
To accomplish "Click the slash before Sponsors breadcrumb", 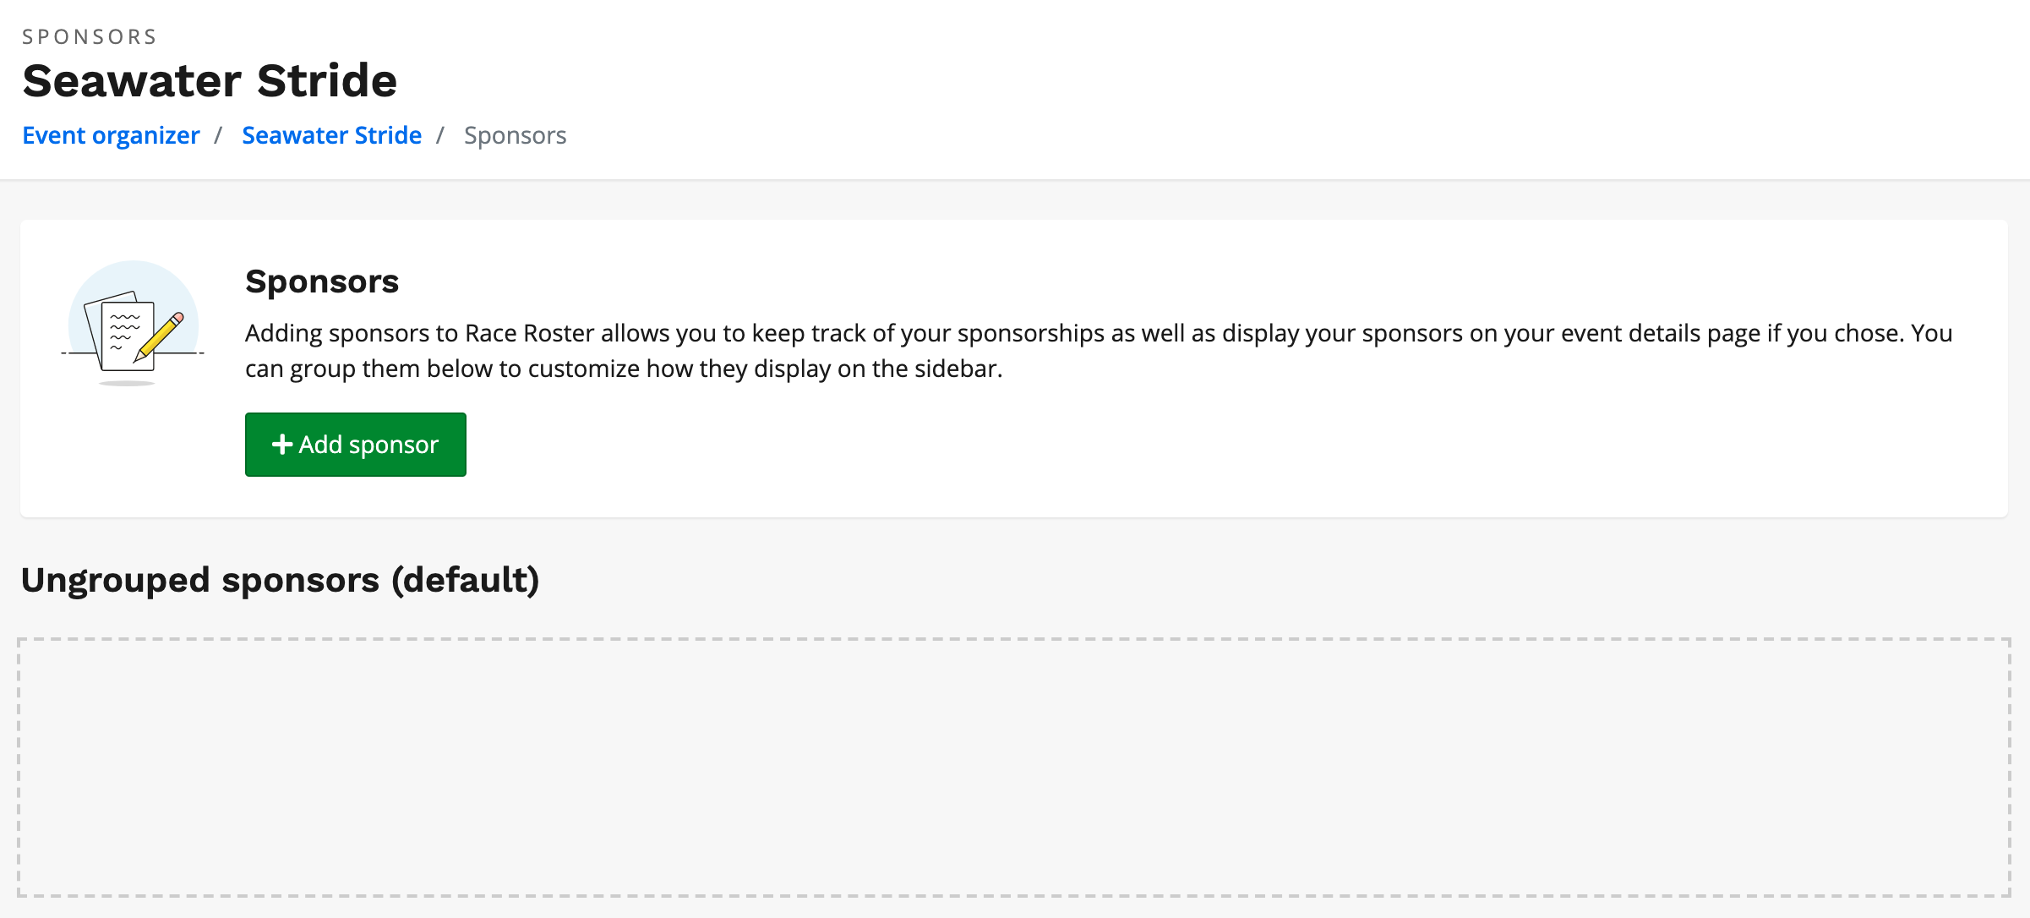I will point(440,135).
